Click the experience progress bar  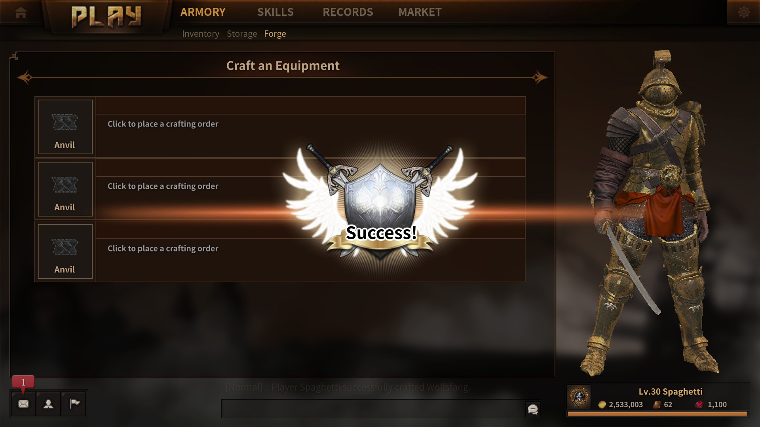click(x=657, y=414)
